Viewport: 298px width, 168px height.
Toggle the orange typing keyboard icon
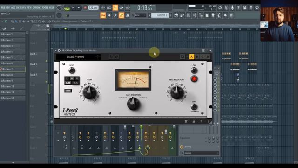[x=103, y=15]
